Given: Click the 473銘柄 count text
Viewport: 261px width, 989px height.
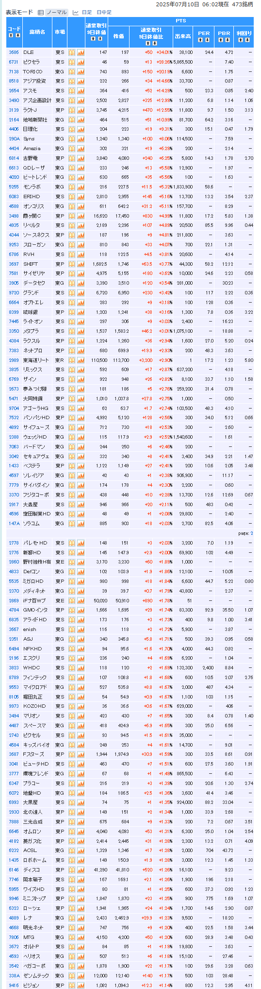Looking at the screenshot, I should tap(243, 4).
